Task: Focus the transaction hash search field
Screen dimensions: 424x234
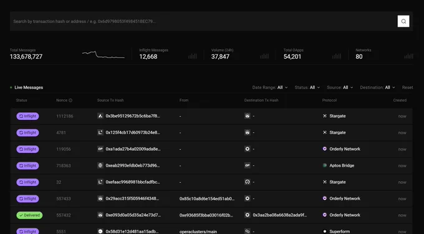Action: [203, 21]
